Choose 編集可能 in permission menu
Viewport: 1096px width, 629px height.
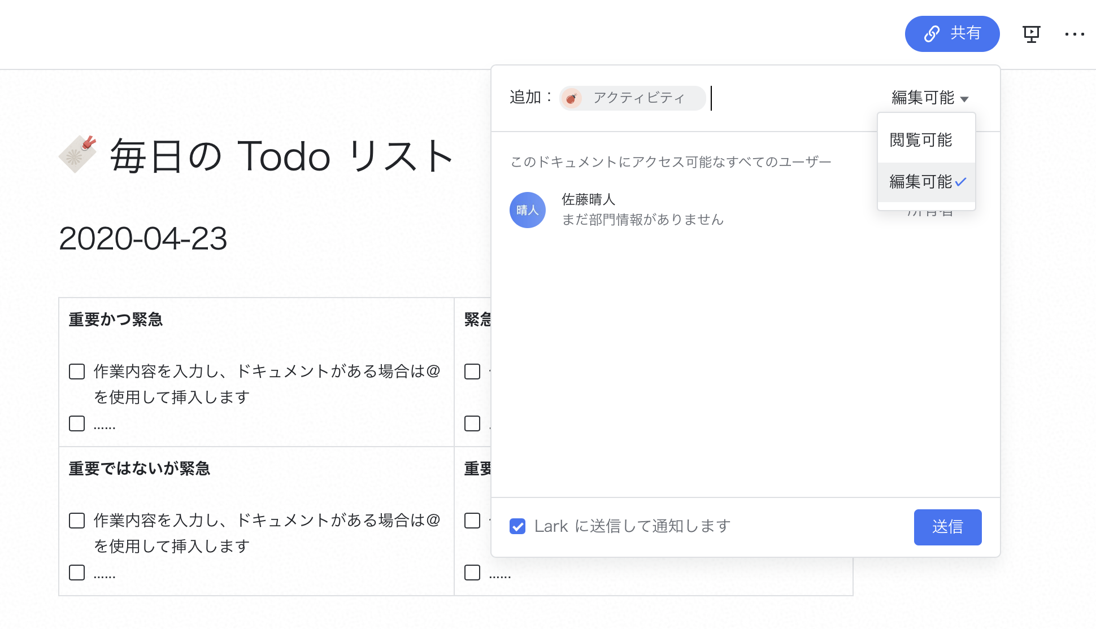pos(921,182)
